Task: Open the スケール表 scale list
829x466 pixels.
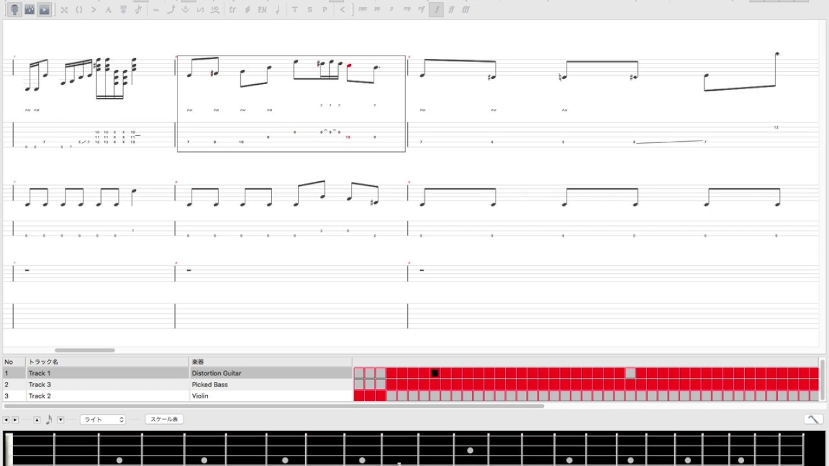Action: pos(164,419)
